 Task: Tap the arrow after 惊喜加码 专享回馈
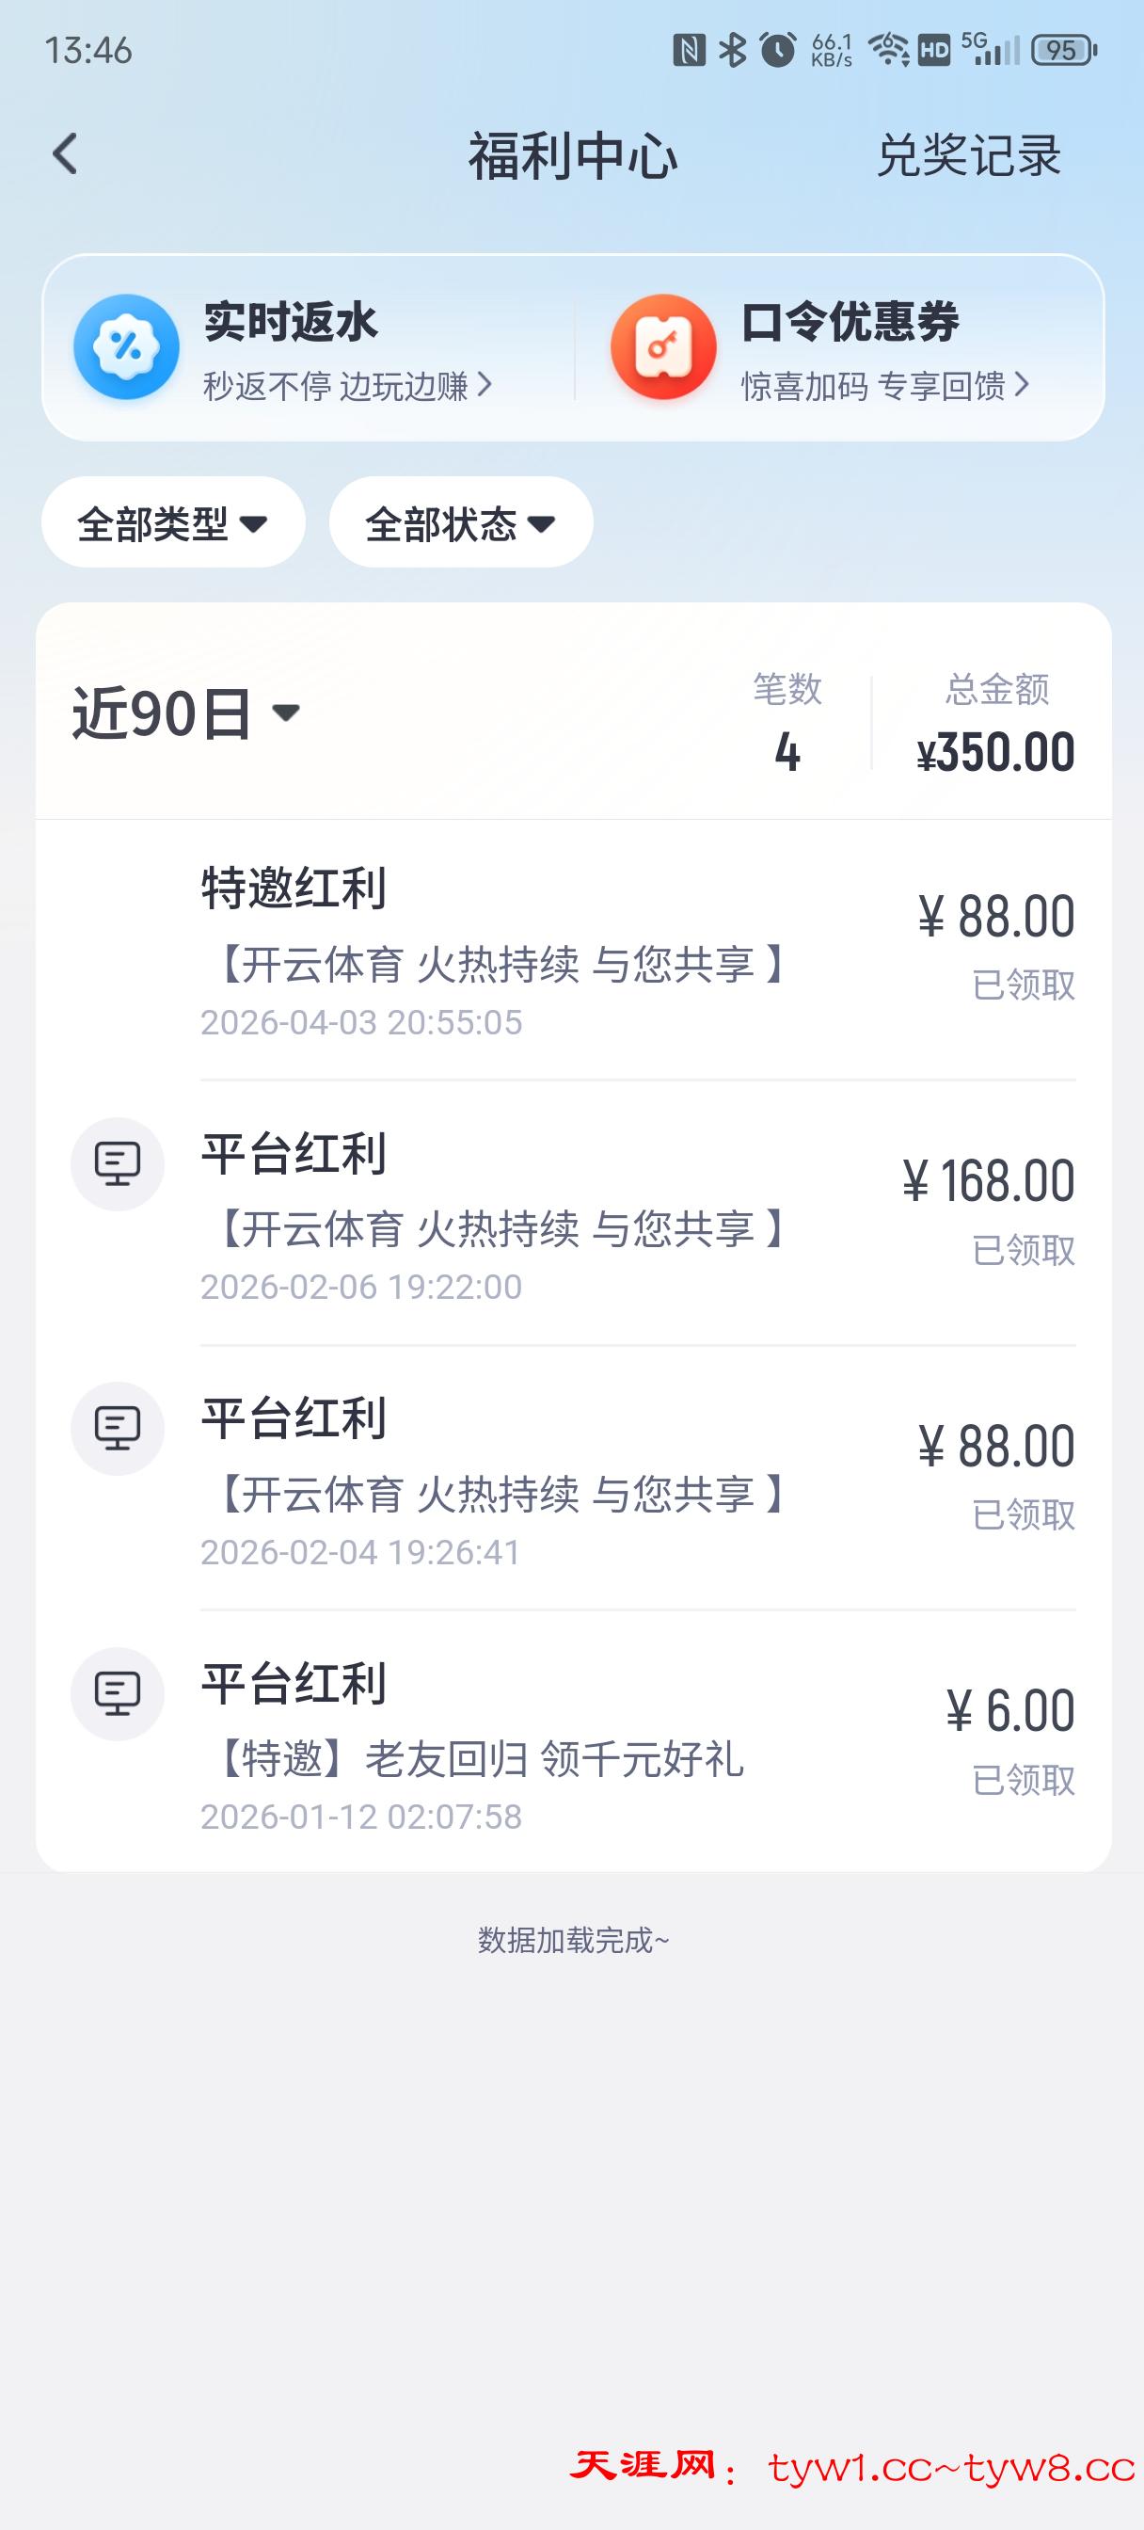[x=1022, y=385]
